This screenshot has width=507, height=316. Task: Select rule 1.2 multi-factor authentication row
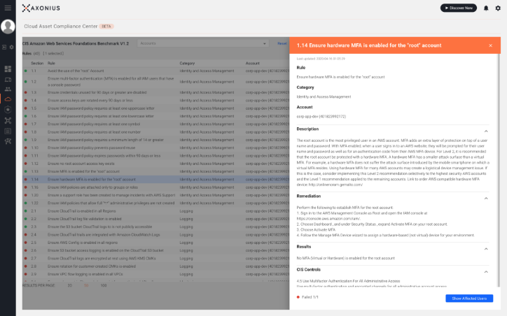click(x=156, y=82)
